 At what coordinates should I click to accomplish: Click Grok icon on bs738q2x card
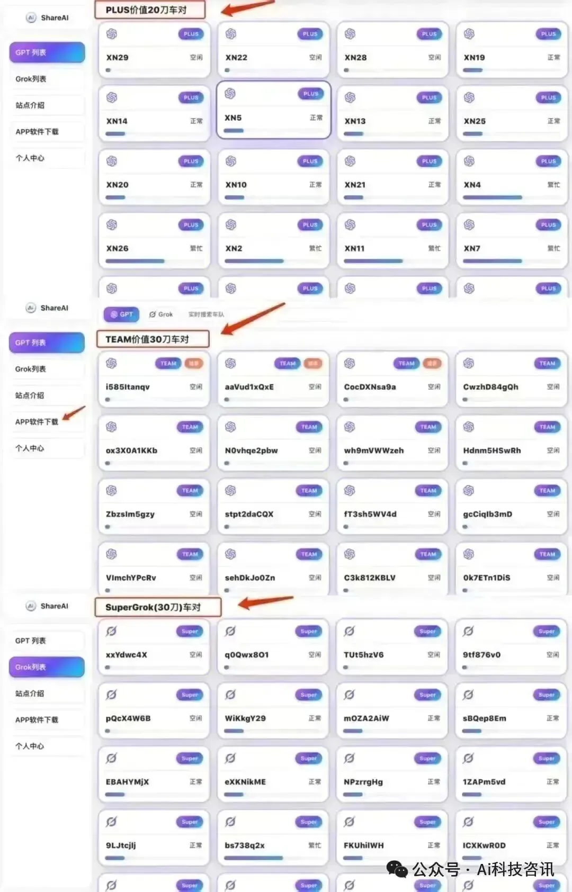click(230, 822)
